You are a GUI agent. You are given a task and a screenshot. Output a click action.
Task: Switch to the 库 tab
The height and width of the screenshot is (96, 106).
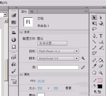point(32,12)
